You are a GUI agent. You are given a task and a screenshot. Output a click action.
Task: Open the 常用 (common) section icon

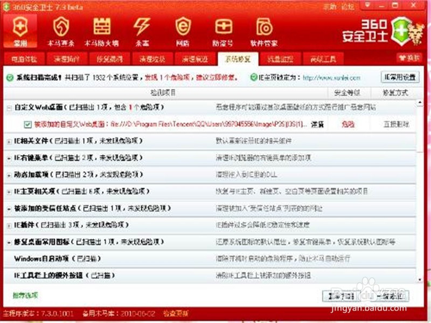coord(20,31)
